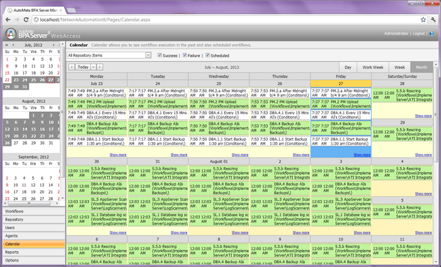441x267 pixels.
Task: Select September 12 in mini calendar
Action: (x=33, y=185)
